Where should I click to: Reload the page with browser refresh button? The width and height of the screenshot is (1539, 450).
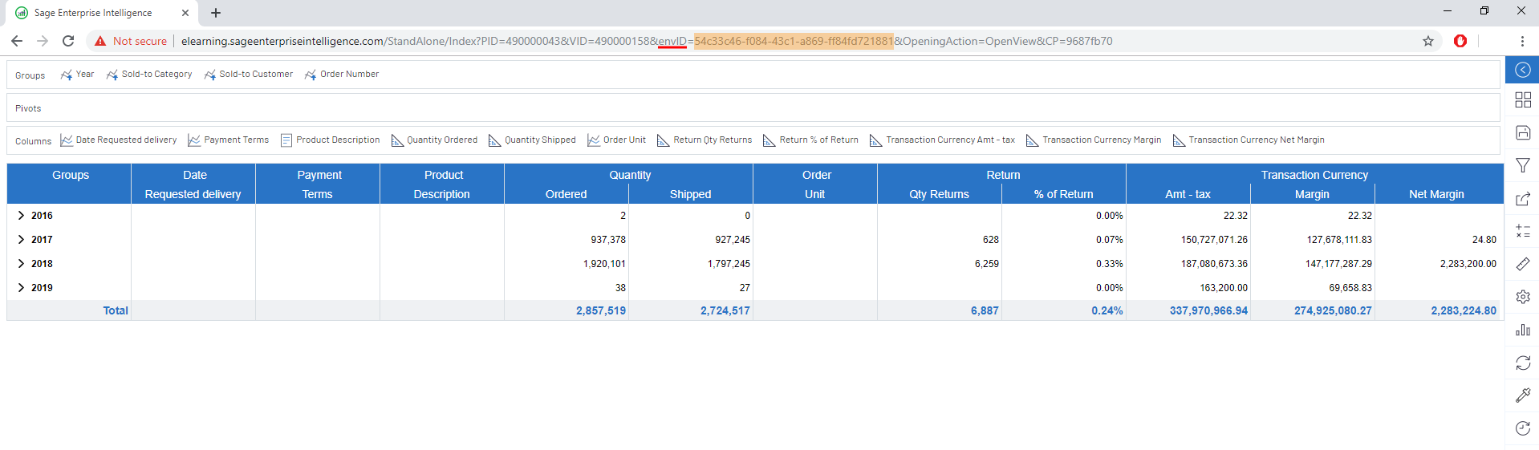pyautogui.click(x=68, y=41)
